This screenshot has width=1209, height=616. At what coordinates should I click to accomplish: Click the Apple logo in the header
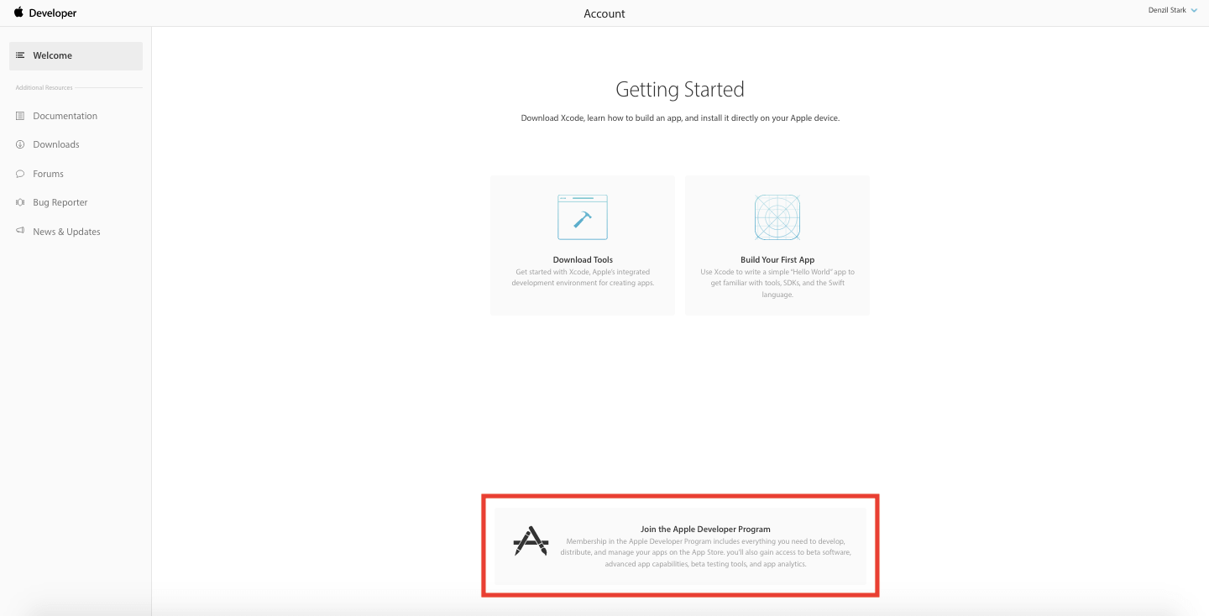tap(18, 13)
